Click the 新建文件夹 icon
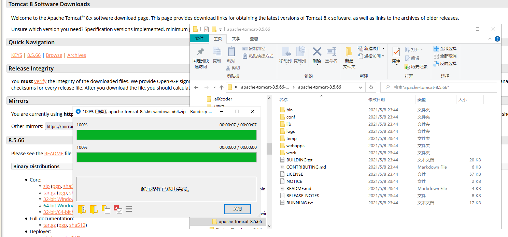The width and height of the screenshot is (508, 237). pos(349,51)
